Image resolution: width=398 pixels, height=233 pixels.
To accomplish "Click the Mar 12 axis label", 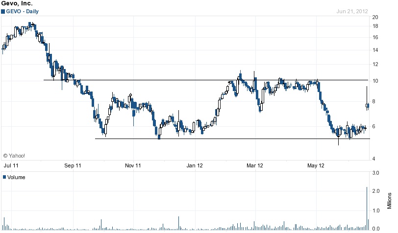I will click(254, 165).
